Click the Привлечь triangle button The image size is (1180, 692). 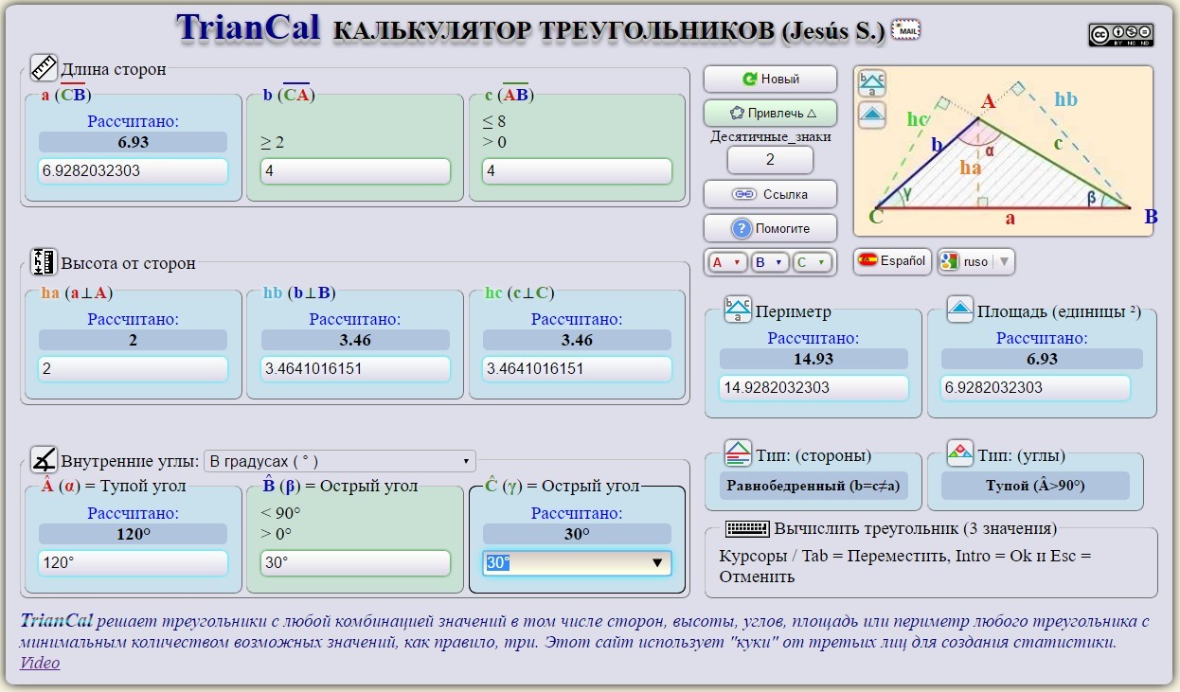tap(771, 113)
